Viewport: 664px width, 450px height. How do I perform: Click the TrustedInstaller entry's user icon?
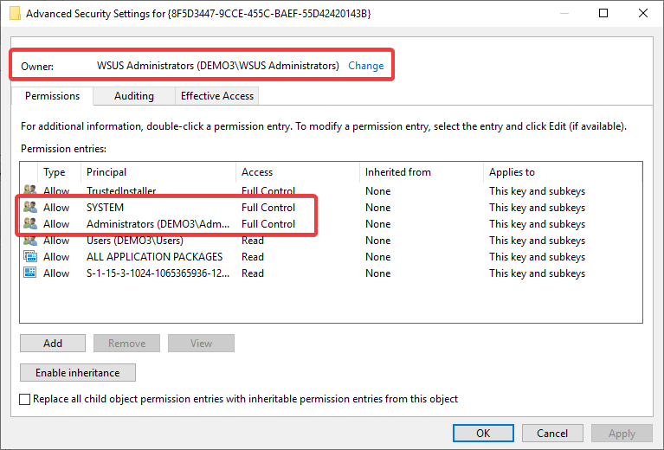pos(30,190)
